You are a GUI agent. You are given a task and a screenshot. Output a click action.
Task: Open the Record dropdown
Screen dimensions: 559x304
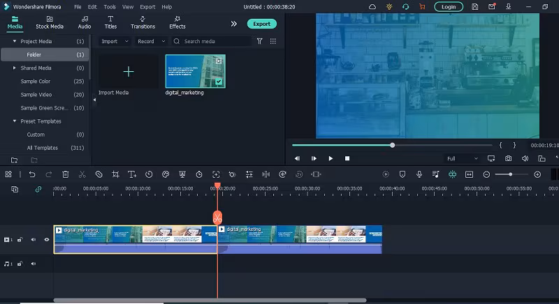pos(151,41)
